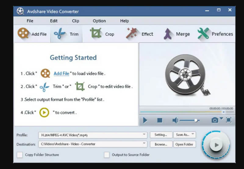Image resolution: width=244 pixels, height=169 pixels.
Task: Toggle fullscreen preview icon
Action: point(229,120)
